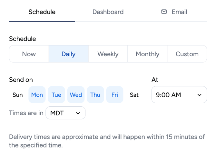
Task: Expand the MDT timezone dropdown
Action: coord(65,113)
